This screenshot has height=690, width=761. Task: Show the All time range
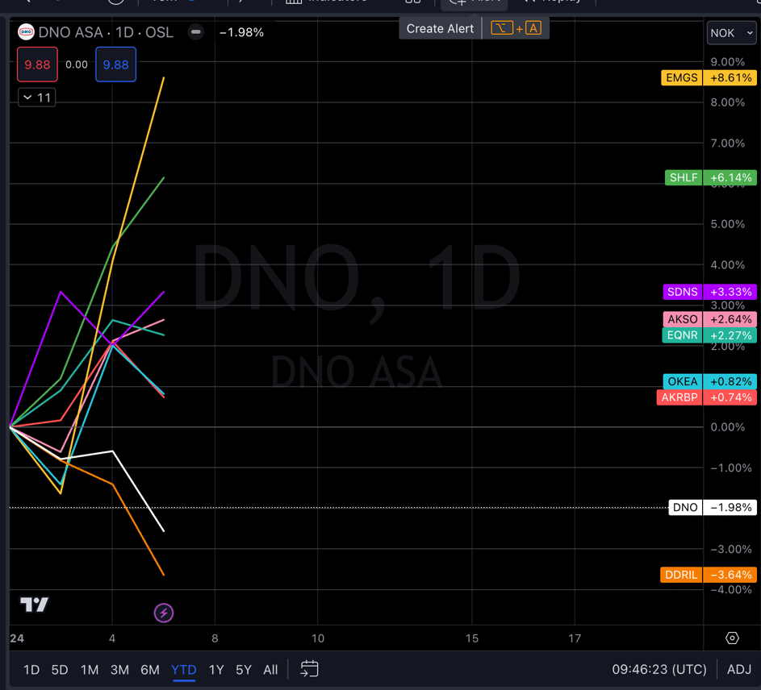tap(270, 670)
